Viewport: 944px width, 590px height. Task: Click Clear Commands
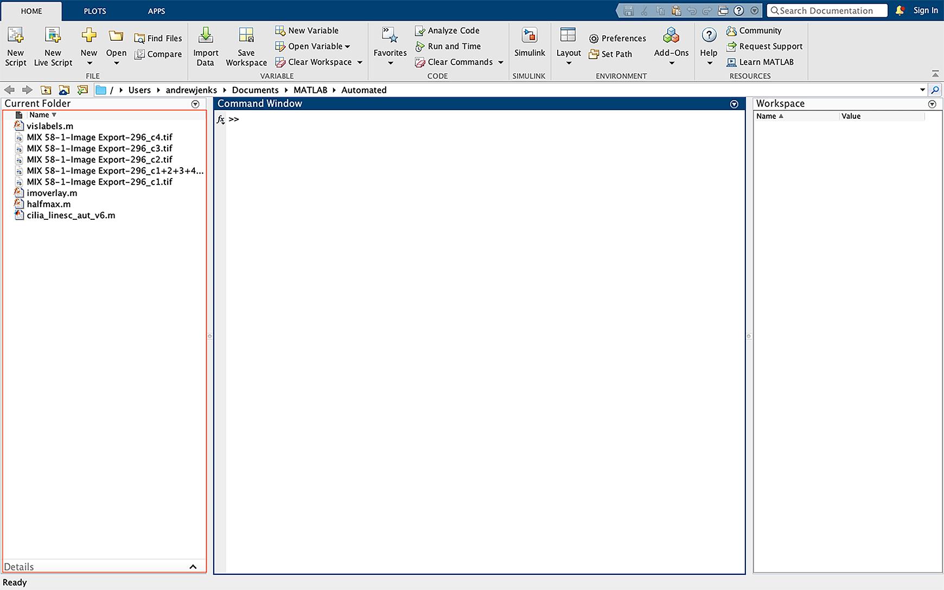[454, 62]
